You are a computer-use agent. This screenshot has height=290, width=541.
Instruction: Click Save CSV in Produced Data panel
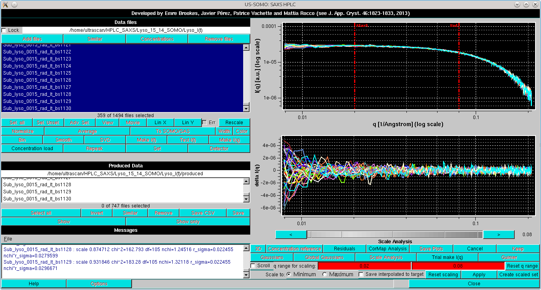click(x=203, y=213)
